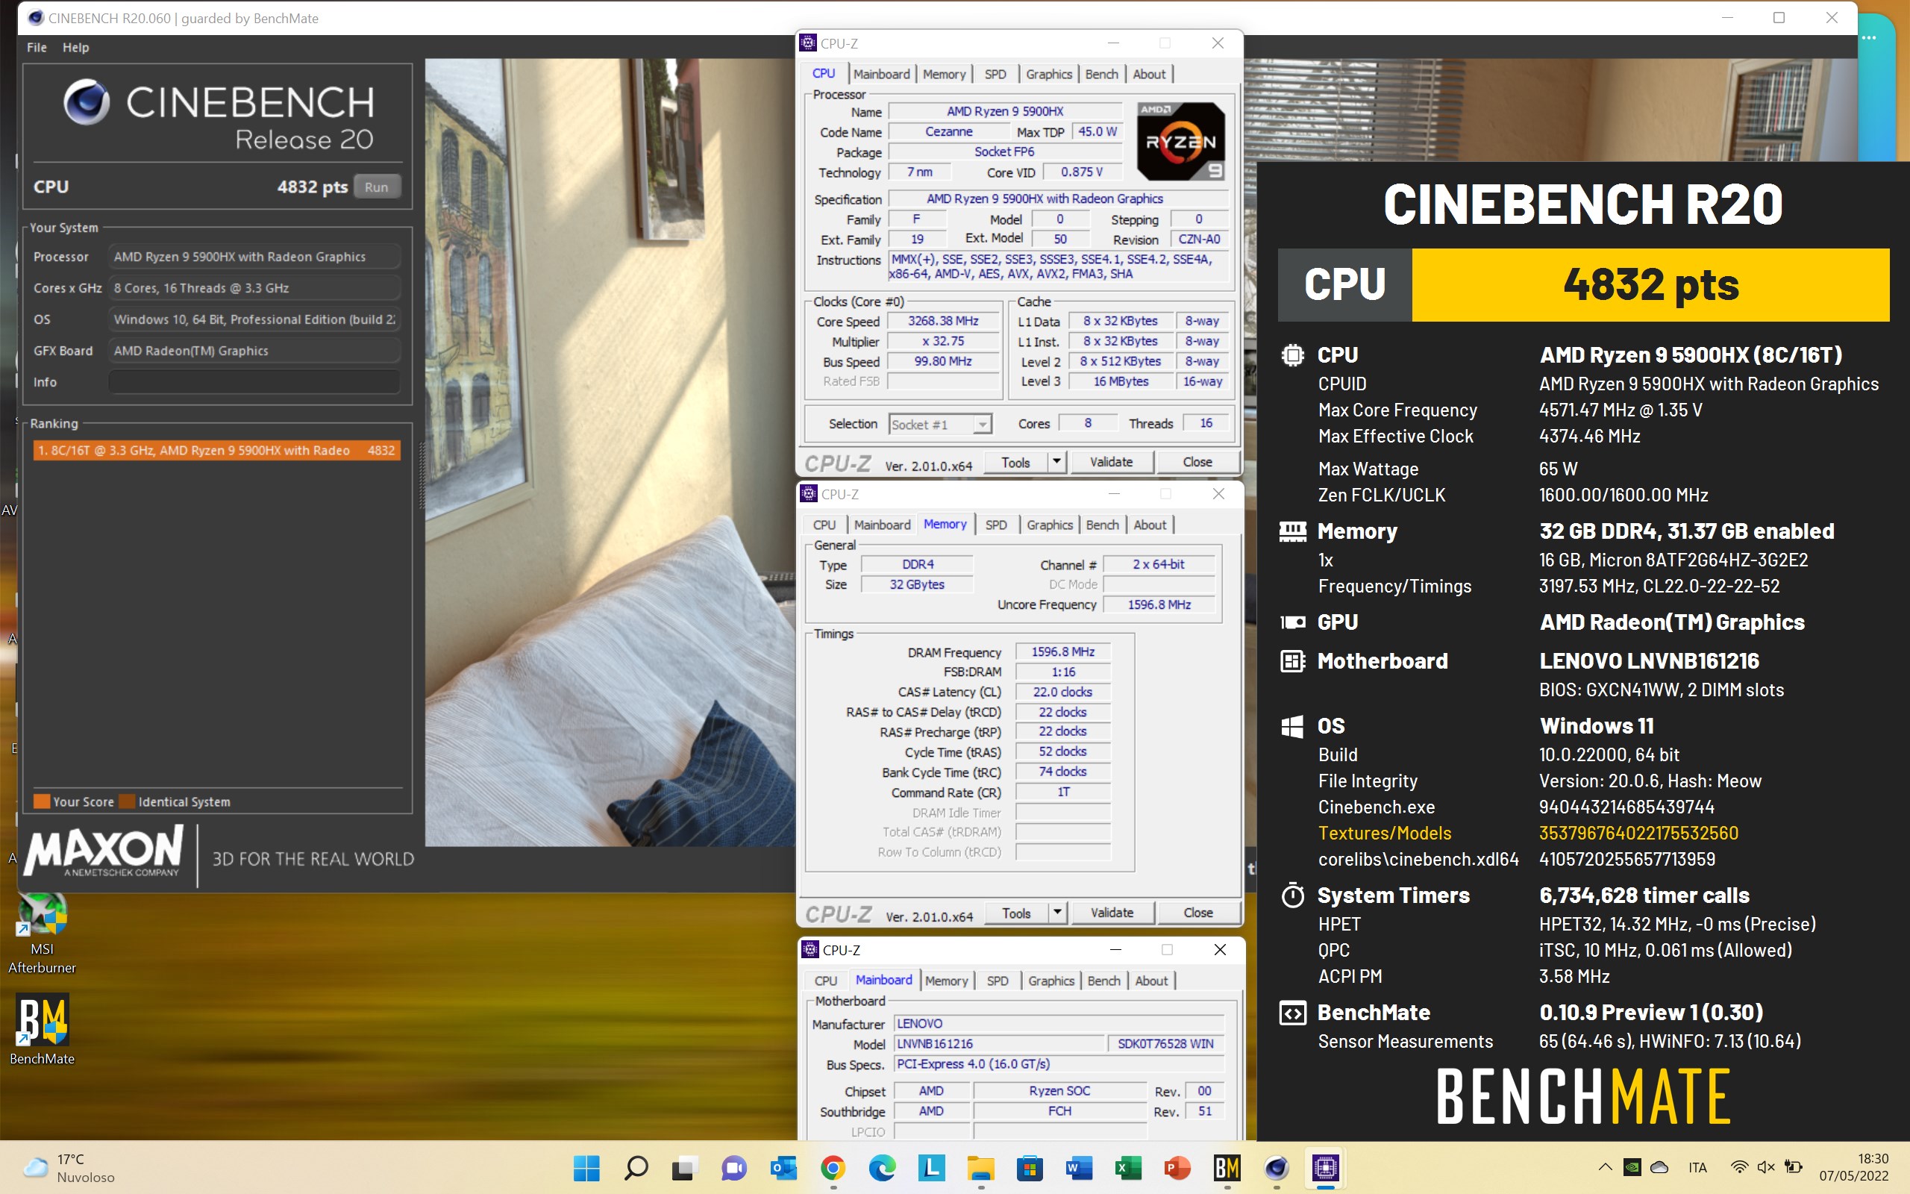This screenshot has width=1910, height=1194.
Task: Click the PCI-Express 4.0 Bus Specs field
Action: (1059, 1063)
